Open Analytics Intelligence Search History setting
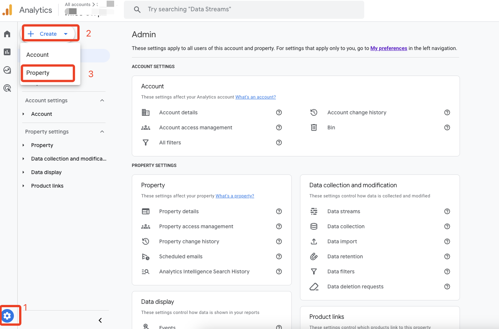Viewport: 499px width, 329px height. point(204,271)
